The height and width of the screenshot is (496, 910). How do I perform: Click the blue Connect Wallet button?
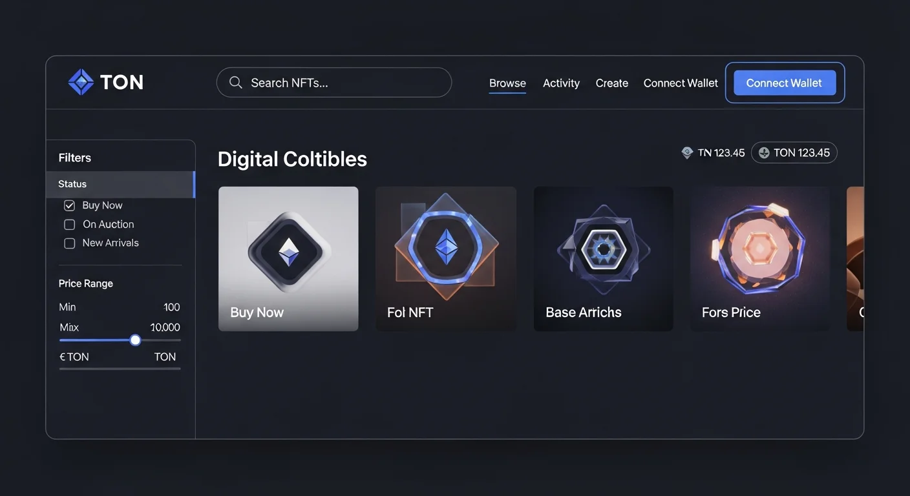point(785,83)
